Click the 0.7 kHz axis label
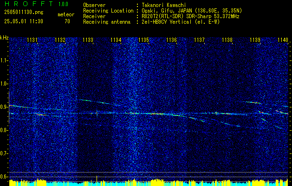Screen dimensions: 292x186 [x=4, y=153]
